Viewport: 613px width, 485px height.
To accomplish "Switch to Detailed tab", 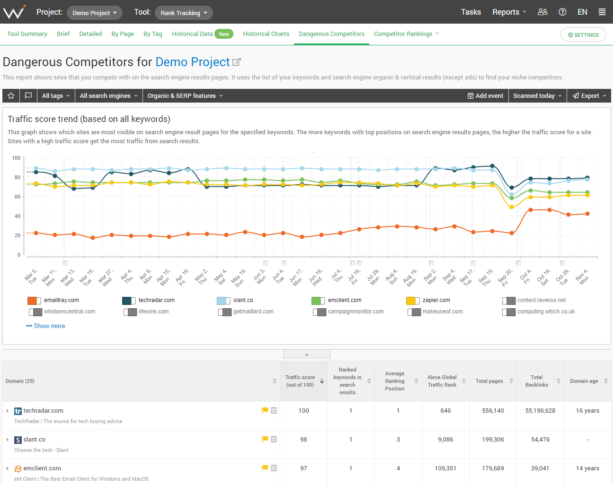I will 90,34.
